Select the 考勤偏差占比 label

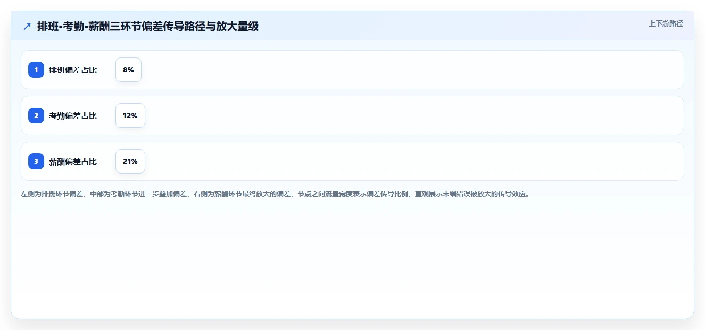click(73, 115)
